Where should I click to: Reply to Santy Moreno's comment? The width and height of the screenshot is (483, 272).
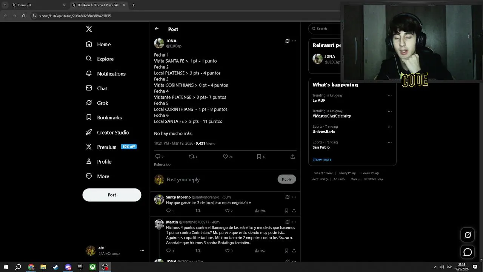(168, 211)
